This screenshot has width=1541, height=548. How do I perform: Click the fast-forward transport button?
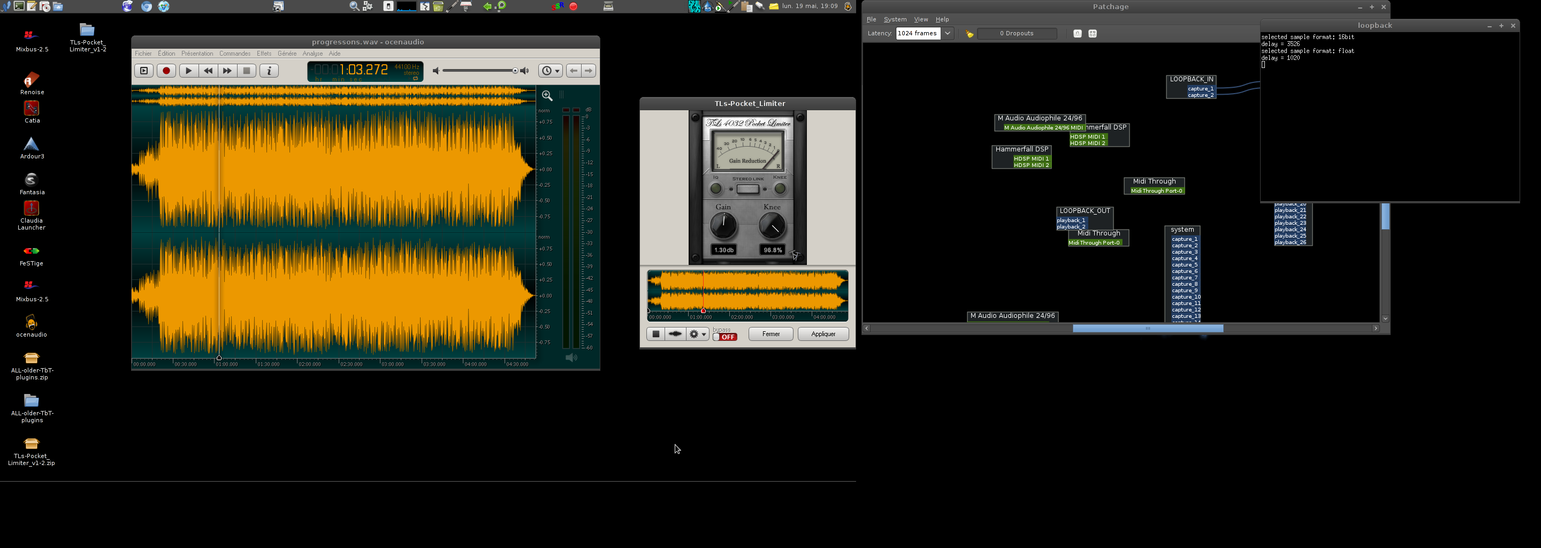(227, 71)
